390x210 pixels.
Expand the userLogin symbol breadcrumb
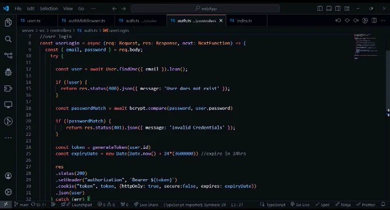click(116, 30)
